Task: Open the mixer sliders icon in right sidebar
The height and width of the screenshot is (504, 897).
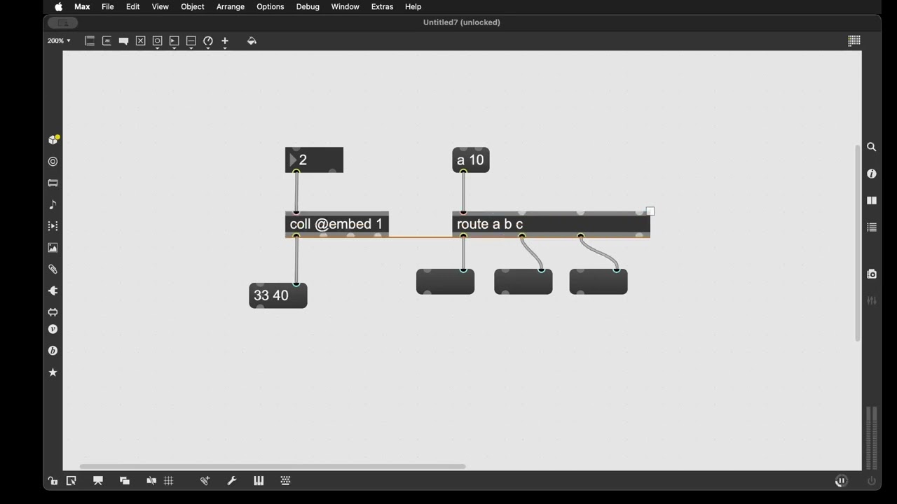Action: coord(872,300)
